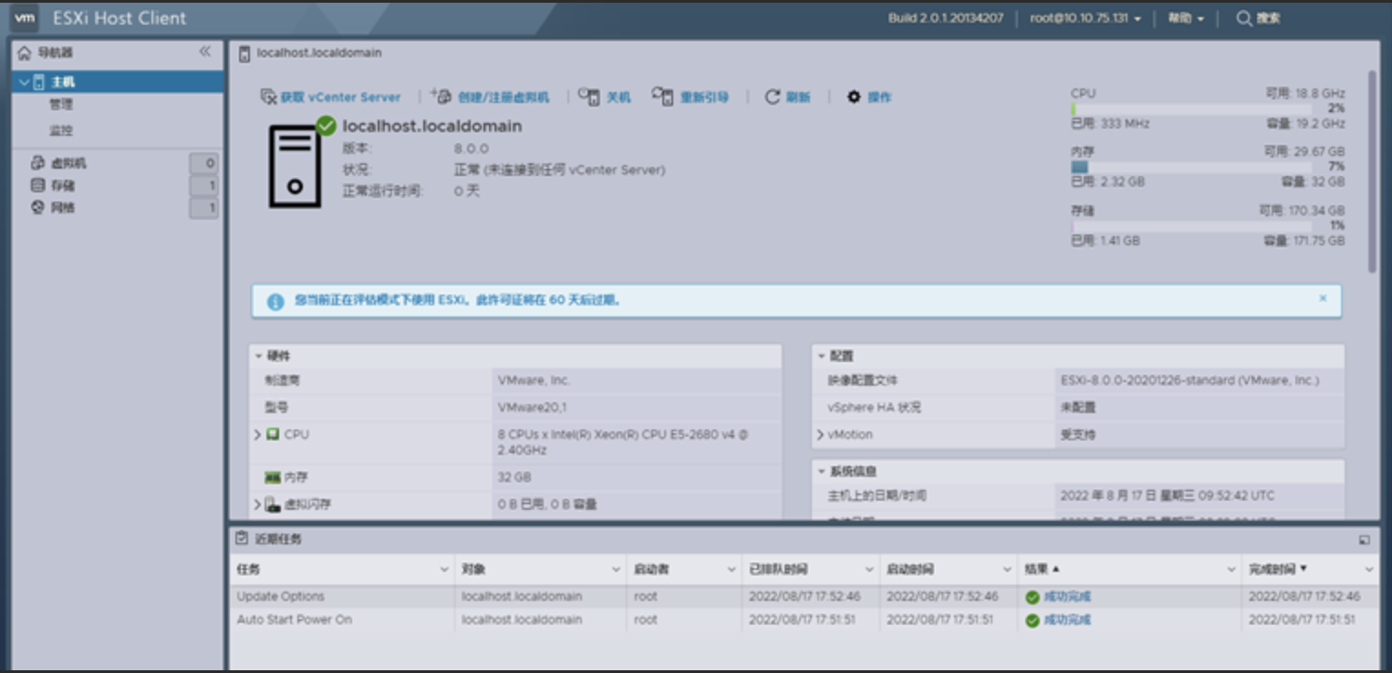The image size is (1392, 673).
Task: Open the 已排队时间 column dropdown
Action: point(869,569)
